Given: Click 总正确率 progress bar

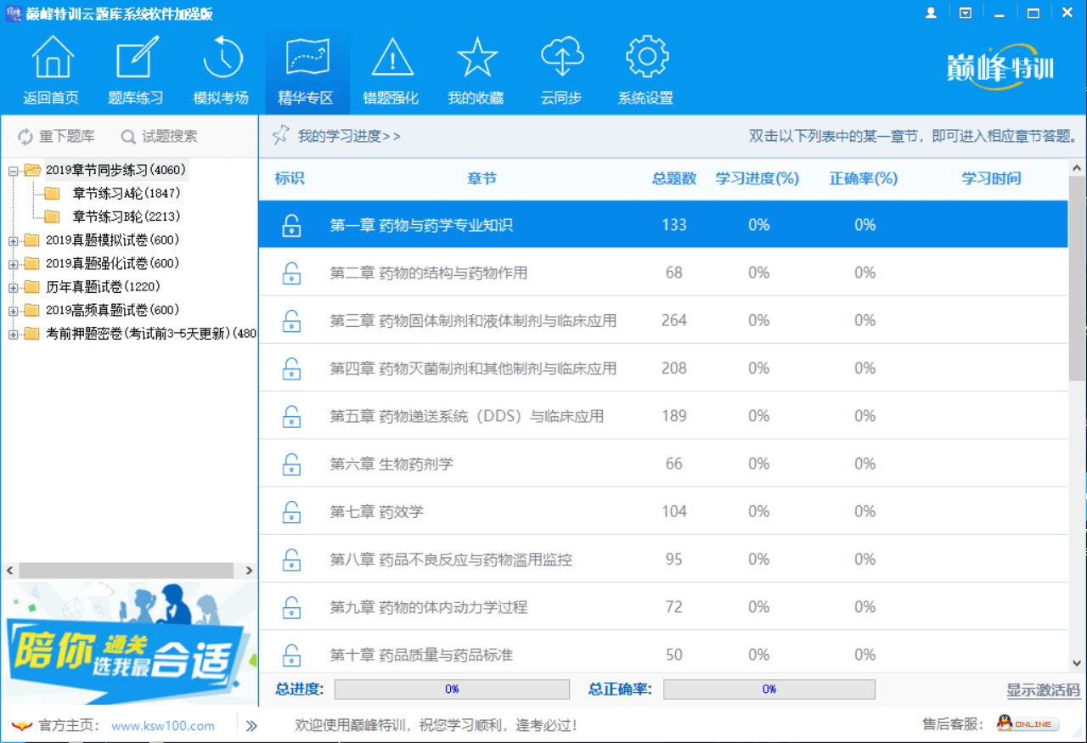Looking at the screenshot, I should (769, 689).
